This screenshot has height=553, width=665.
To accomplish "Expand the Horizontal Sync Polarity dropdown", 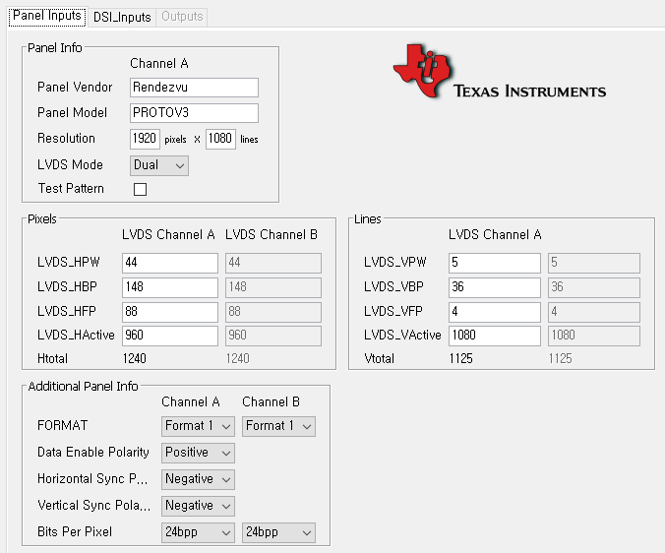I will [x=198, y=479].
